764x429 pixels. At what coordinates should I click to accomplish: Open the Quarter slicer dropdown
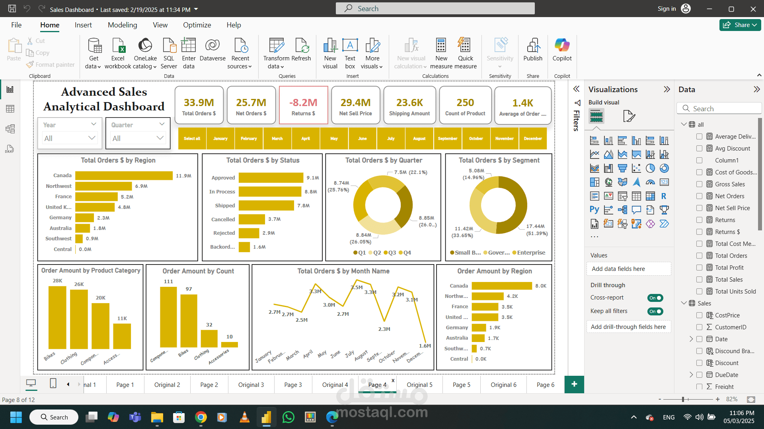tap(160, 138)
